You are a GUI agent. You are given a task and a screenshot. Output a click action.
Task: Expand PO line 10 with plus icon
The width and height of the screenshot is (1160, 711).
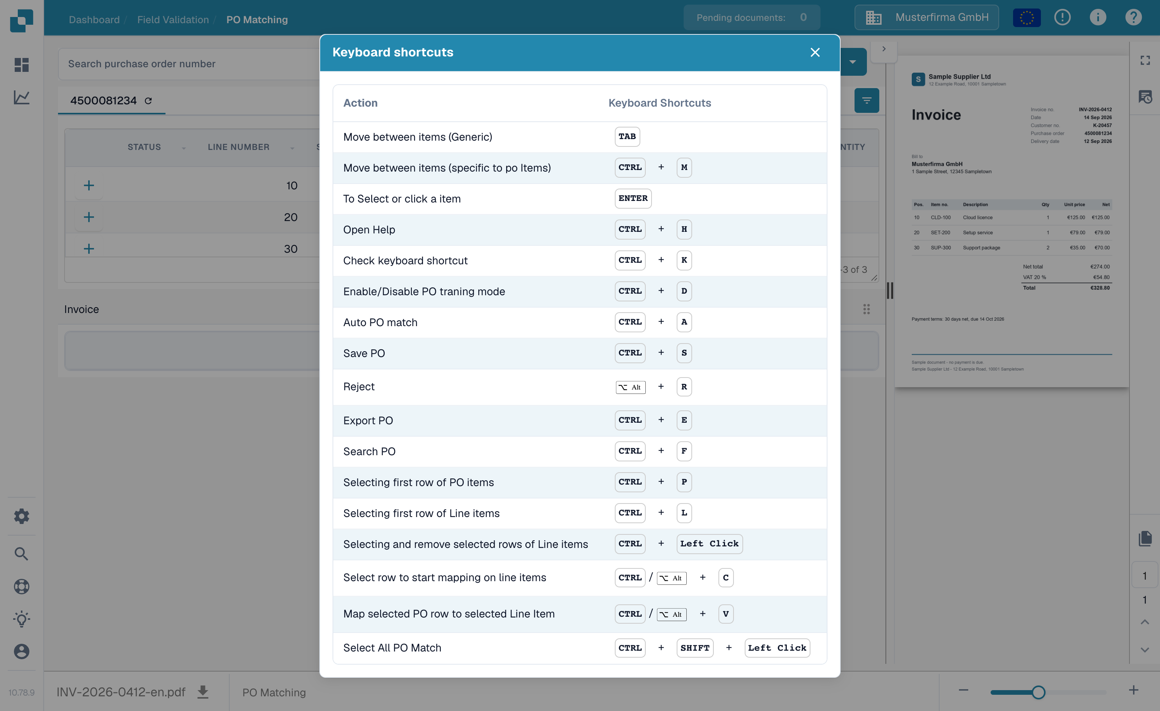click(89, 185)
